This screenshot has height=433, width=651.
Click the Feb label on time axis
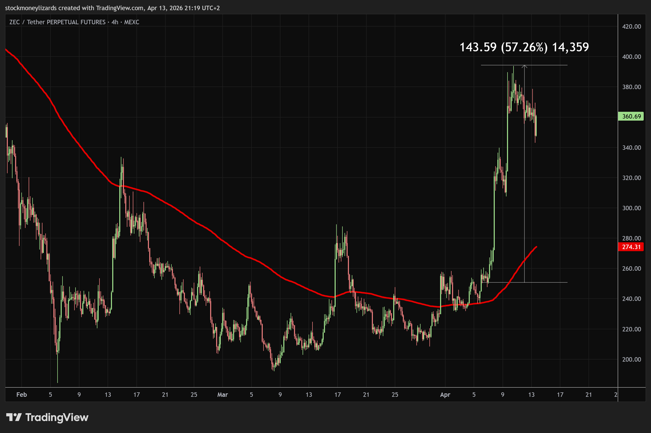22,395
